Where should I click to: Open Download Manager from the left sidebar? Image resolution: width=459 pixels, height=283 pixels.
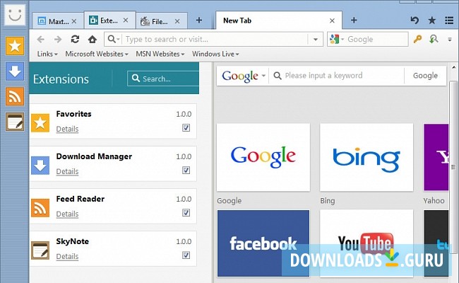tap(15, 71)
